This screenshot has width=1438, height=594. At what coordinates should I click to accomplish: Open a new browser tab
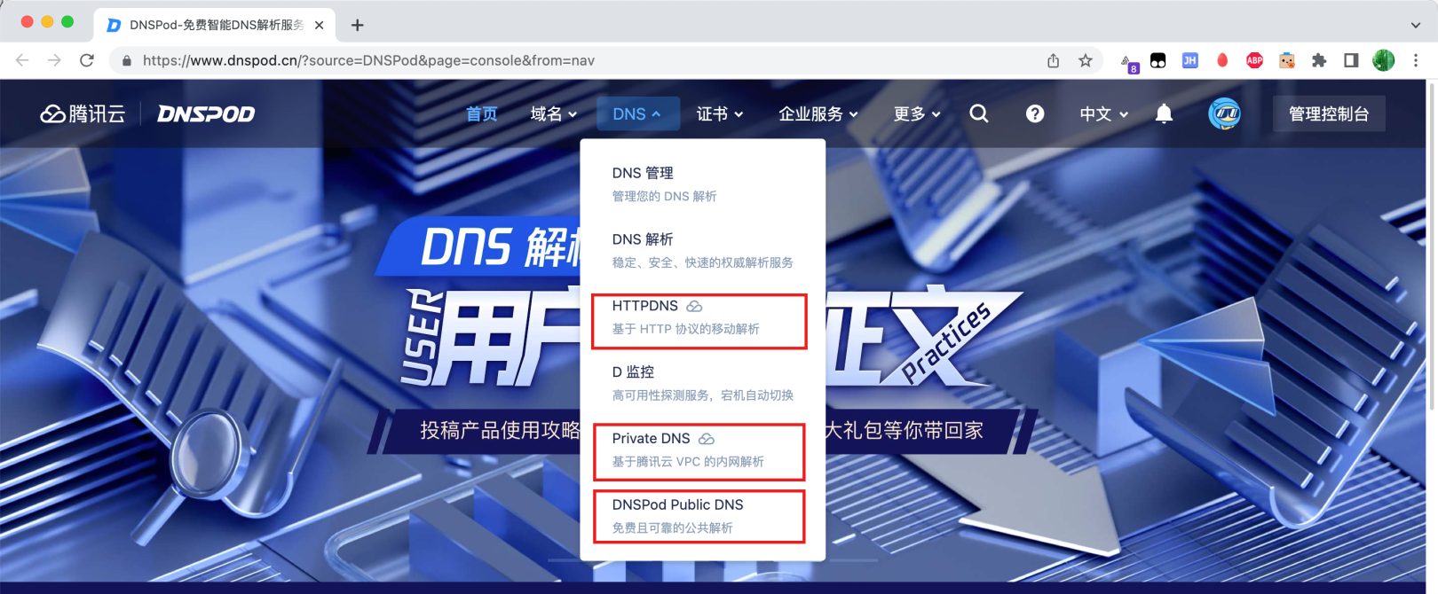pos(357,25)
